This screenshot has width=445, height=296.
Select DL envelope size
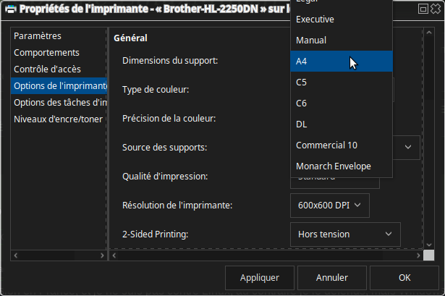tap(341, 124)
